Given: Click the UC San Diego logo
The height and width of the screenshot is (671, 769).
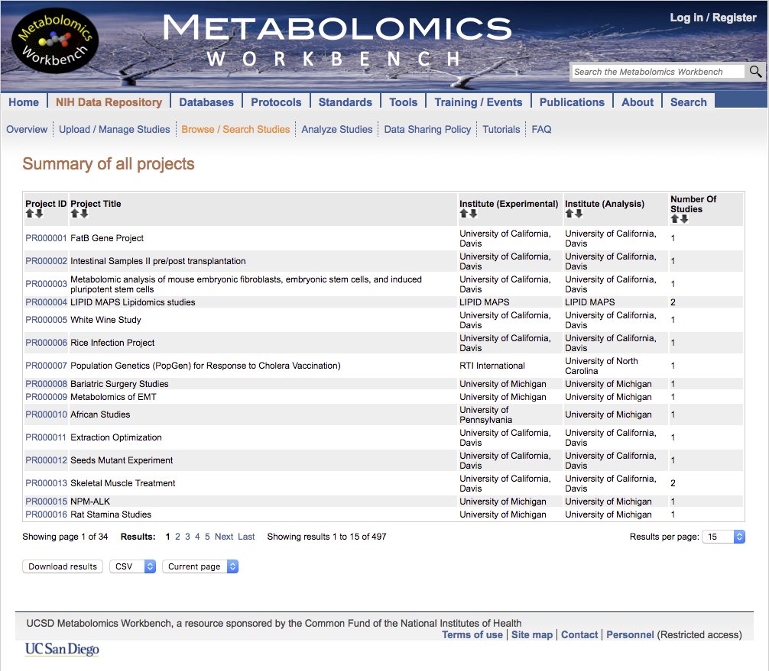Looking at the screenshot, I should [x=62, y=649].
